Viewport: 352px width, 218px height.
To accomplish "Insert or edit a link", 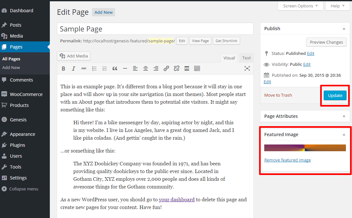I will 166,69.
